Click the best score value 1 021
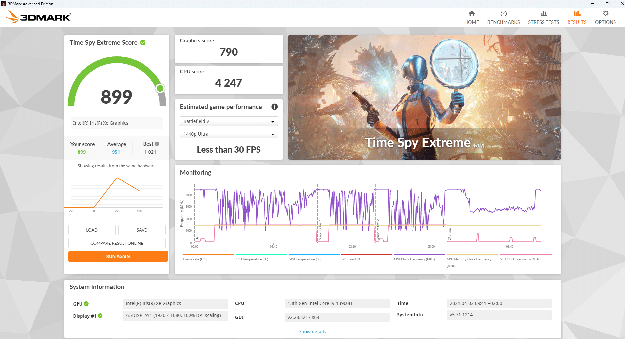This screenshot has height=339, width=625. (x=150, y=152)
